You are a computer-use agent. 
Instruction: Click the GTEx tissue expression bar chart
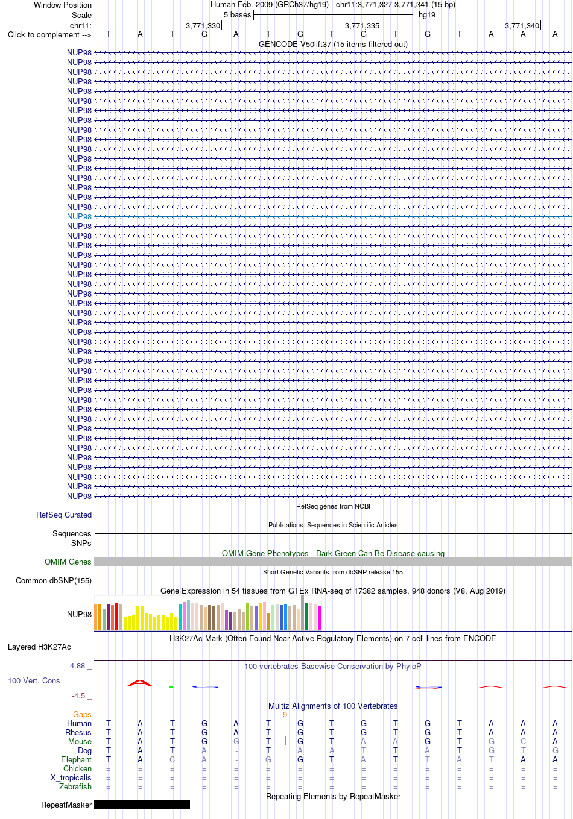(207, 613)
